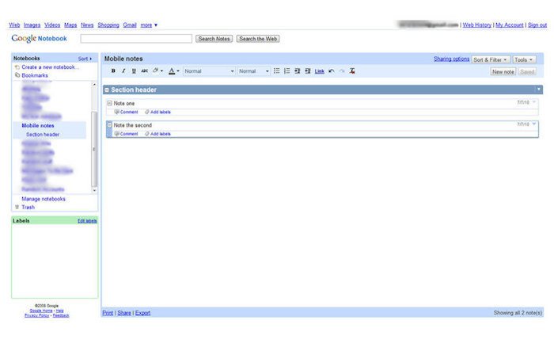Image resolution: width=554 pixels, height=347 pixels.
Task: Click the New note button
Action: [x=503, y=71]
